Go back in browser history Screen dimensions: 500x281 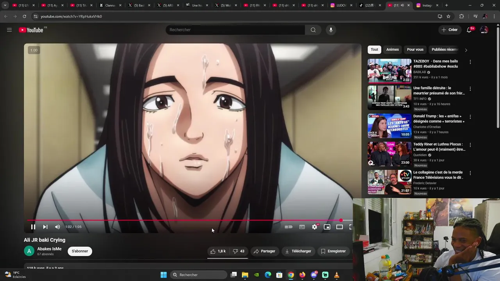(5, 16)
